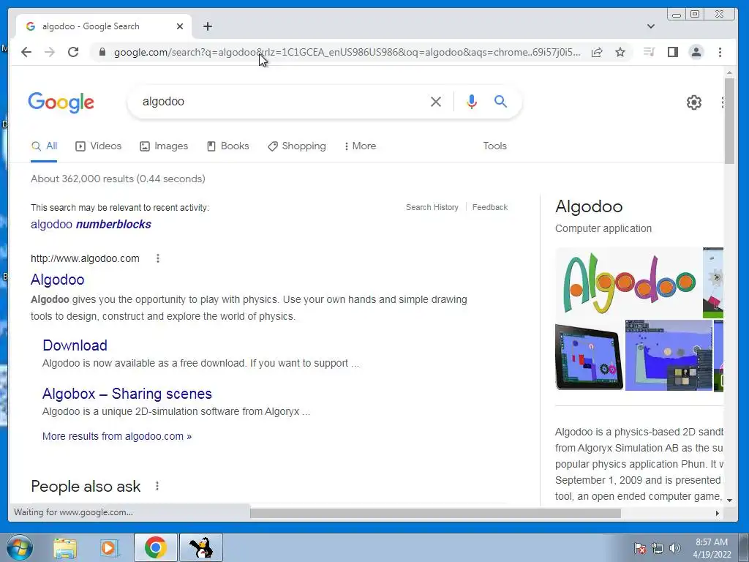This screenshot has width=749, height=562.
Task: Open the tablet Algodoo image thumbnail
Action: [589, 356]
